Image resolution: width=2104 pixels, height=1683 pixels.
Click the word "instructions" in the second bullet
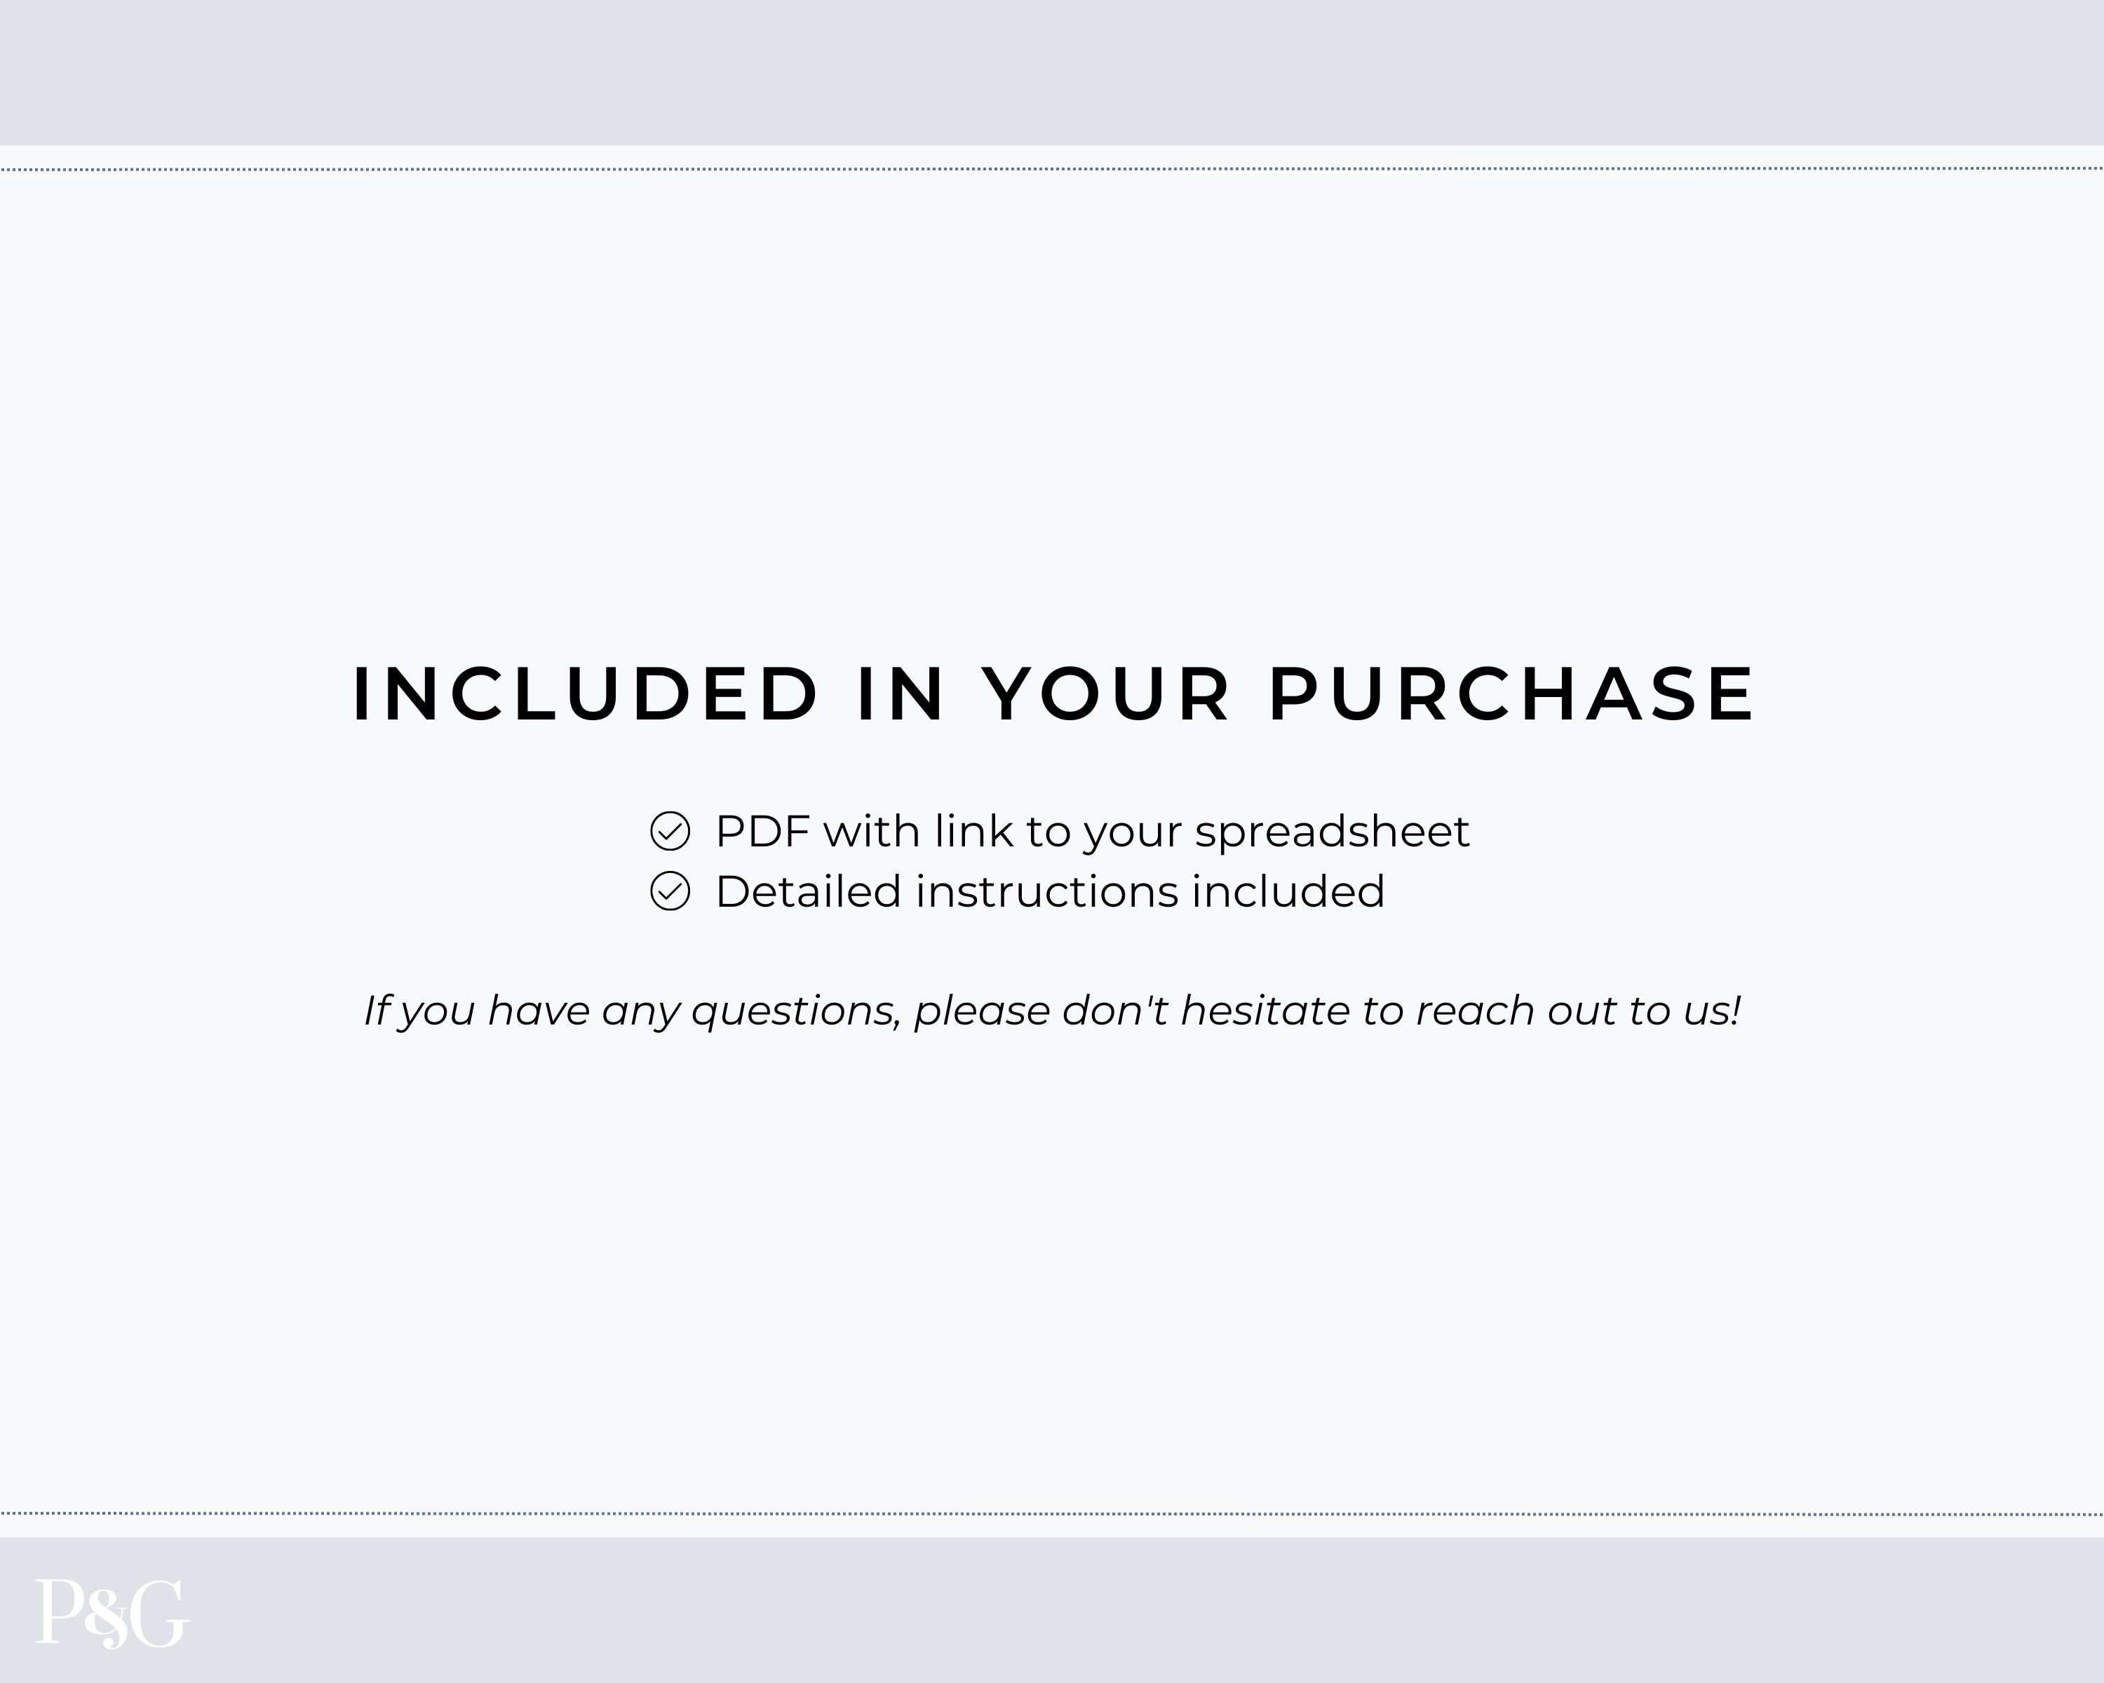tap(1047, 891)
